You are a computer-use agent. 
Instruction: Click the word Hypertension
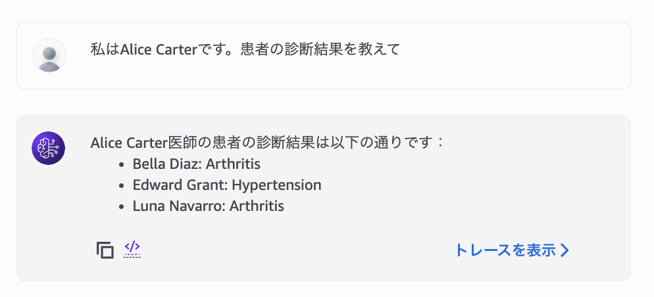(x=276, y=185)
